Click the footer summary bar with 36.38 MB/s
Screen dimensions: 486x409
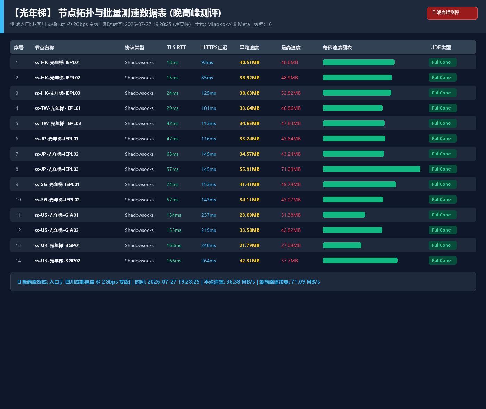(x=243, y=282)
